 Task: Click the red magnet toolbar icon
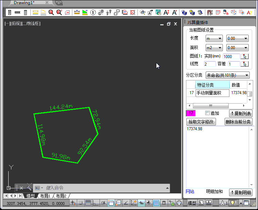[209, 12]
